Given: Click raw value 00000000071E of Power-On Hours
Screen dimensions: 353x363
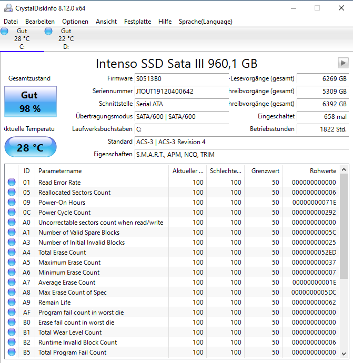Looking at the screenshot, I should (x=314, y=203).
